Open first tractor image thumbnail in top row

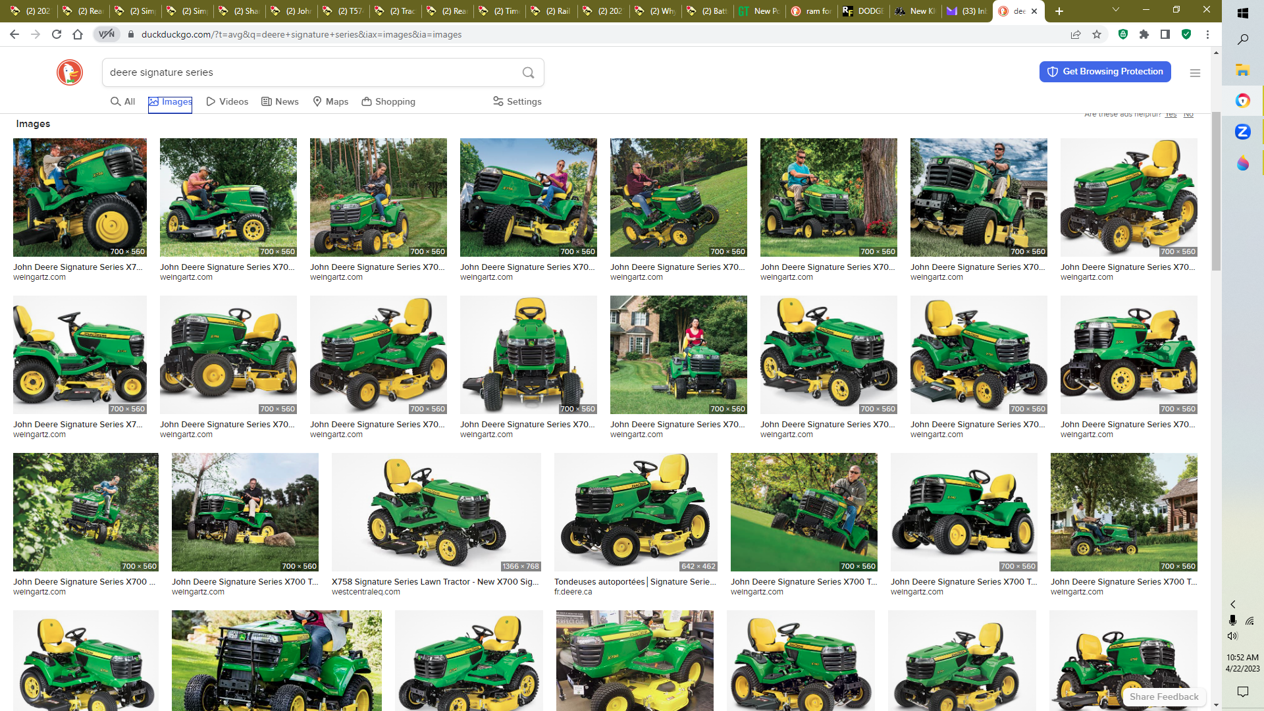click(x=80, y=197)
